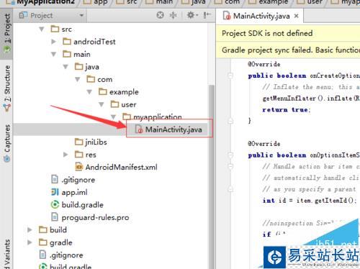The image size is (360, 269).
Task: Collapse the myapplication package
Action: coord(114,117)
